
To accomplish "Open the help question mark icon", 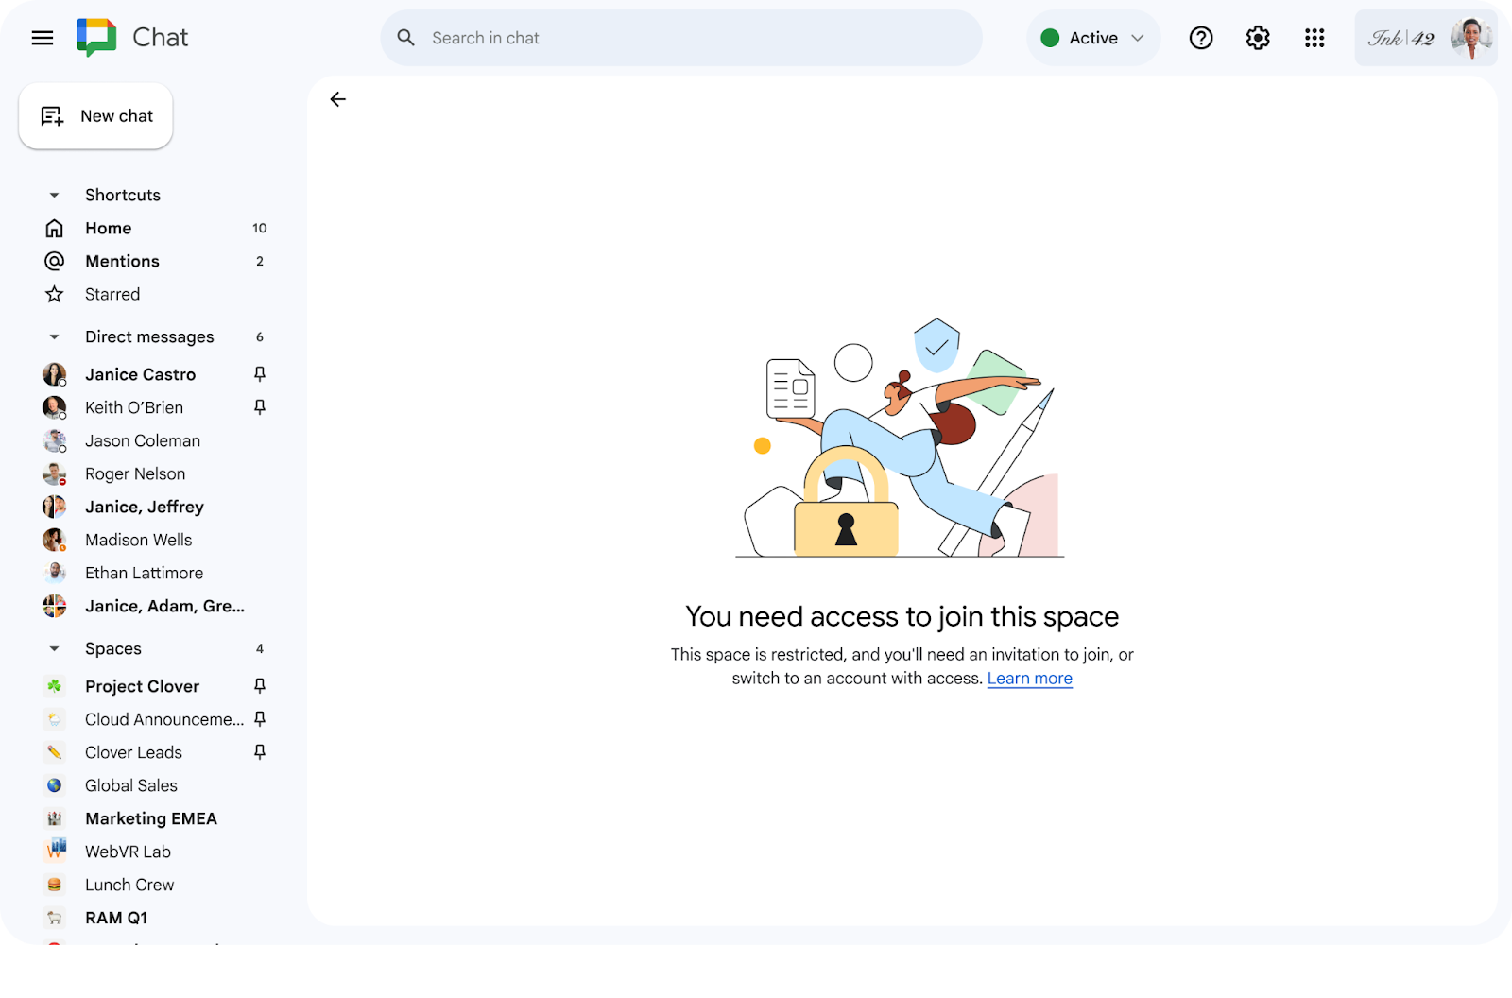I will 1200,38.
